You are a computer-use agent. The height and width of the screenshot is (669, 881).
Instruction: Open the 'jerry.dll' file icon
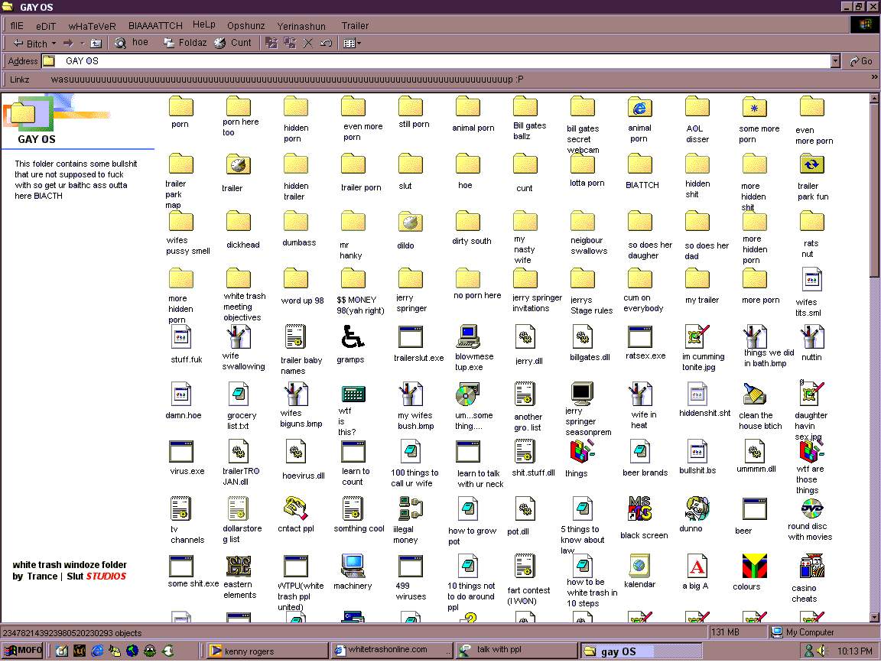coord(525,336)
